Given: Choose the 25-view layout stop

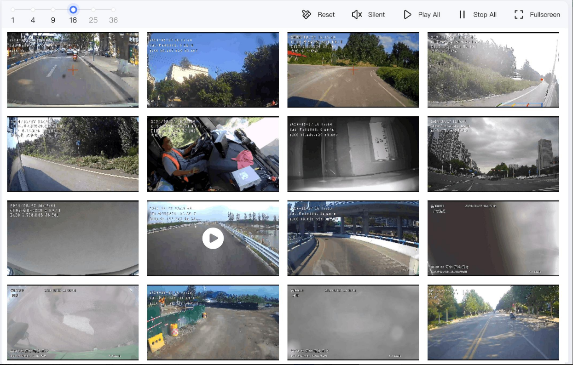Looking at the screenshot, I should click(93, 10).
